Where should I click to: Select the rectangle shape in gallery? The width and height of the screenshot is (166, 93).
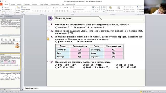100,7
